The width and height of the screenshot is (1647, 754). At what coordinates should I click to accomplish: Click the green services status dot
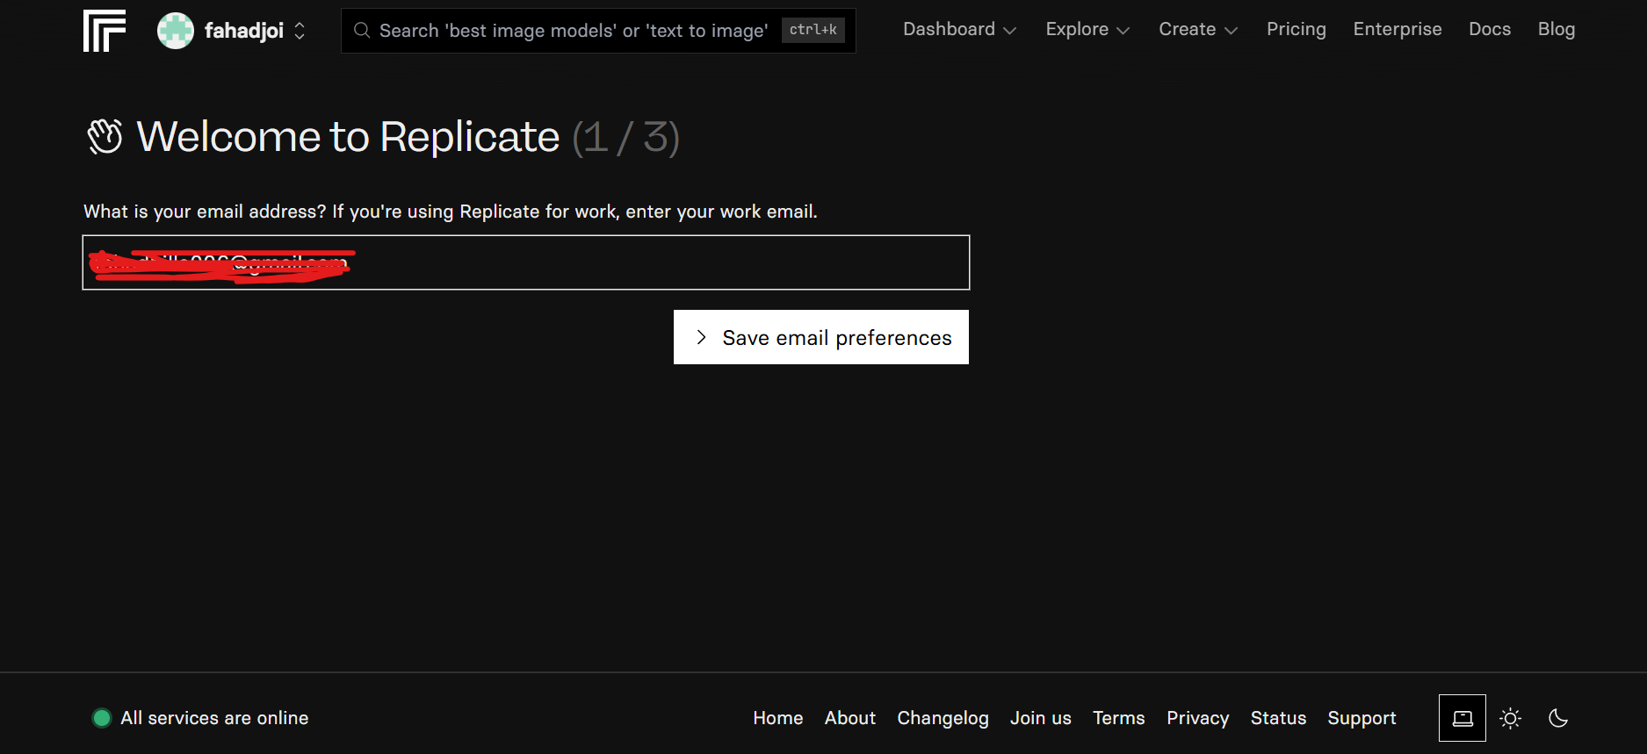pos(102,718)
